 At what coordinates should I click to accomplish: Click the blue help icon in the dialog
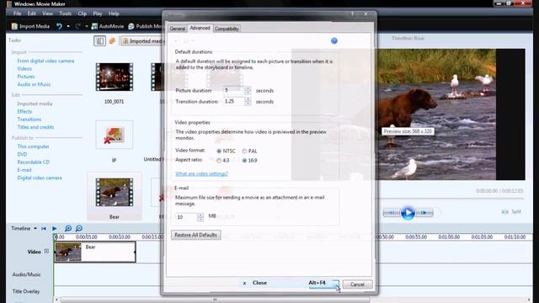point(334,41)
